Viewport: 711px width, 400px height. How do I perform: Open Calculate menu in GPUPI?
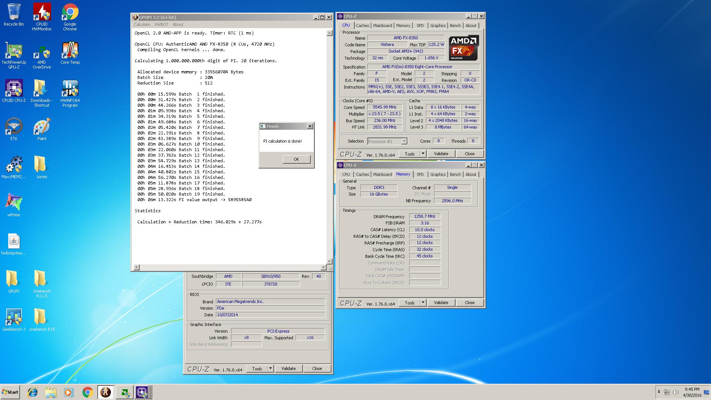tap(142, 24)
